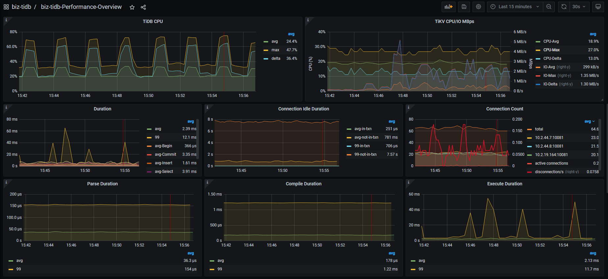Open the Last 15 minutes time picker
This screenshot has height=279, width=608.
pos(515,7)
